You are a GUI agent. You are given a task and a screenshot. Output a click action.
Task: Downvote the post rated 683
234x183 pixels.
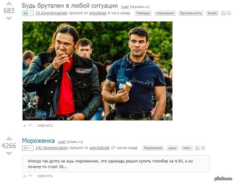tap(9, 18)
